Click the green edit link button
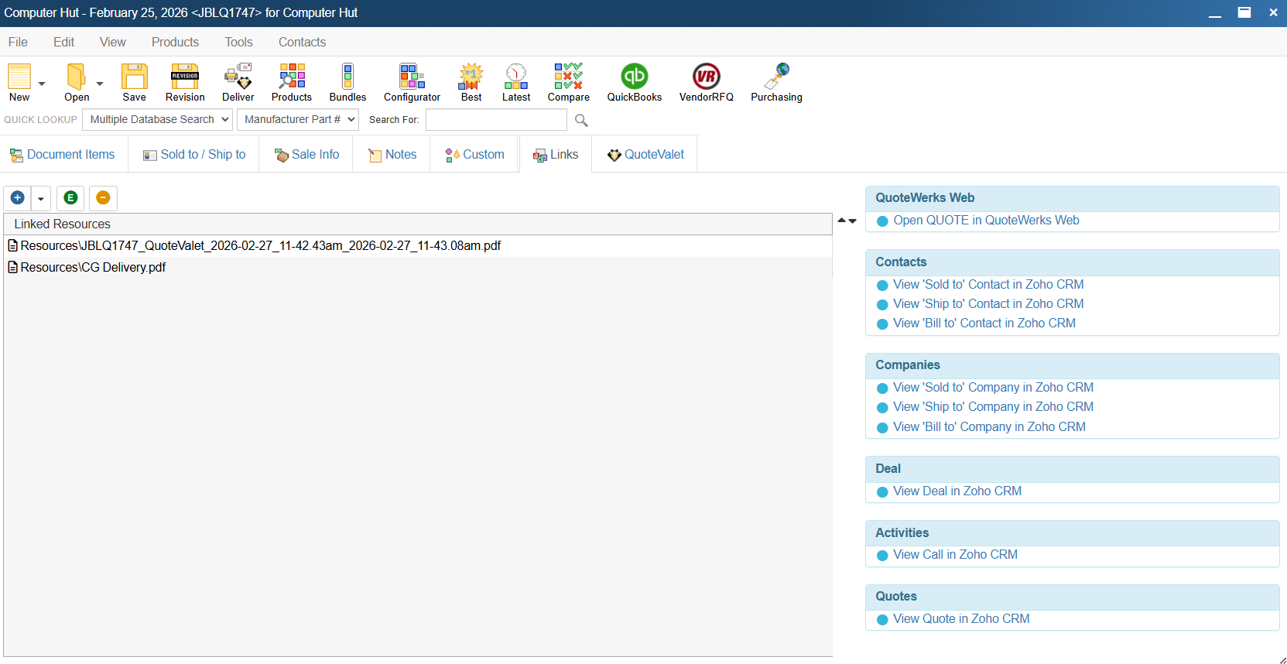This screenshot has width=1287, height=664. [70, 198]
